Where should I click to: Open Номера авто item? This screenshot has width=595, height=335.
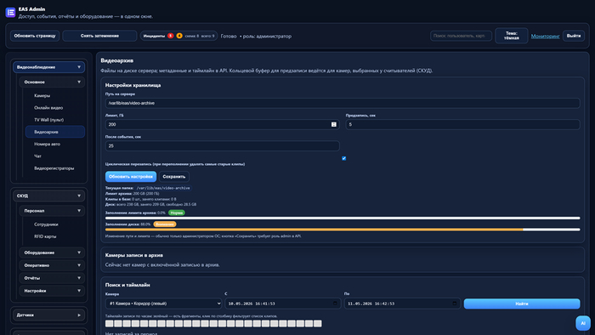click(x=55, y=144)
